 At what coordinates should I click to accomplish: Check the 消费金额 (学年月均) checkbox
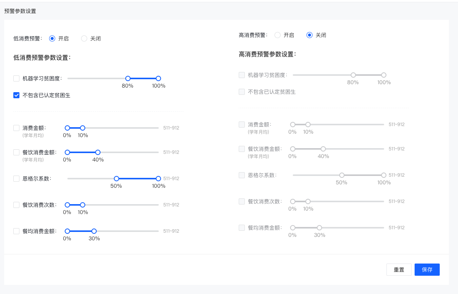coord(16,128)
